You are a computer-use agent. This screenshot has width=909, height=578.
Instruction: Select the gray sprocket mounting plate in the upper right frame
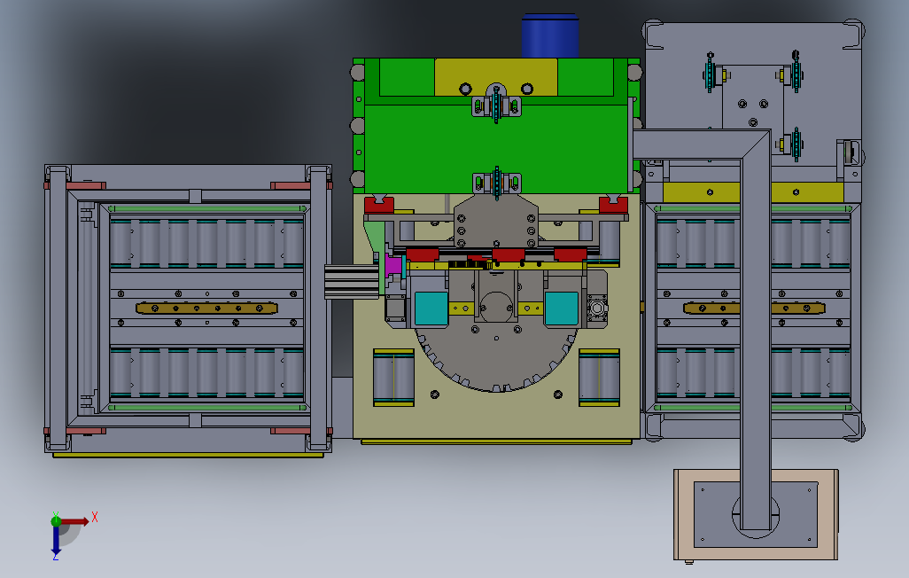752,97
